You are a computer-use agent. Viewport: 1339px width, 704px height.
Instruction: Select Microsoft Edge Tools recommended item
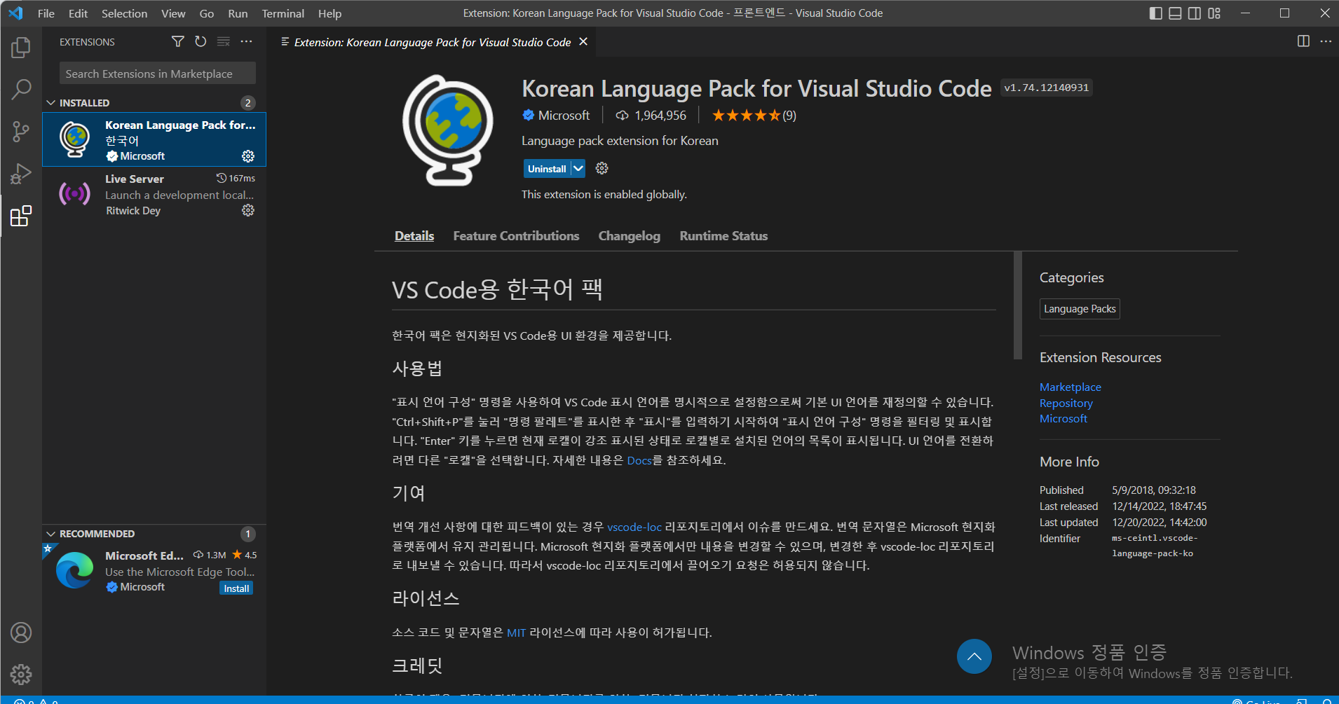(154, 571)
